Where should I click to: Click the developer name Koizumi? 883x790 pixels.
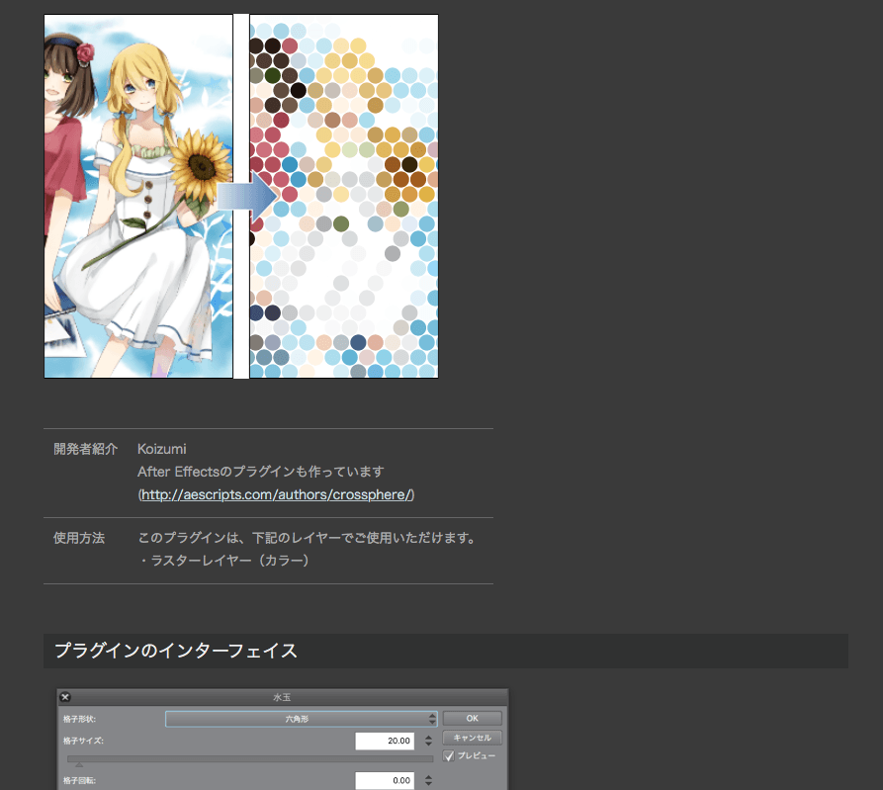pyautogui.click(x=161, y=449)
